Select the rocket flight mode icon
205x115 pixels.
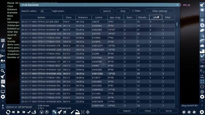(x=60, y=112)
